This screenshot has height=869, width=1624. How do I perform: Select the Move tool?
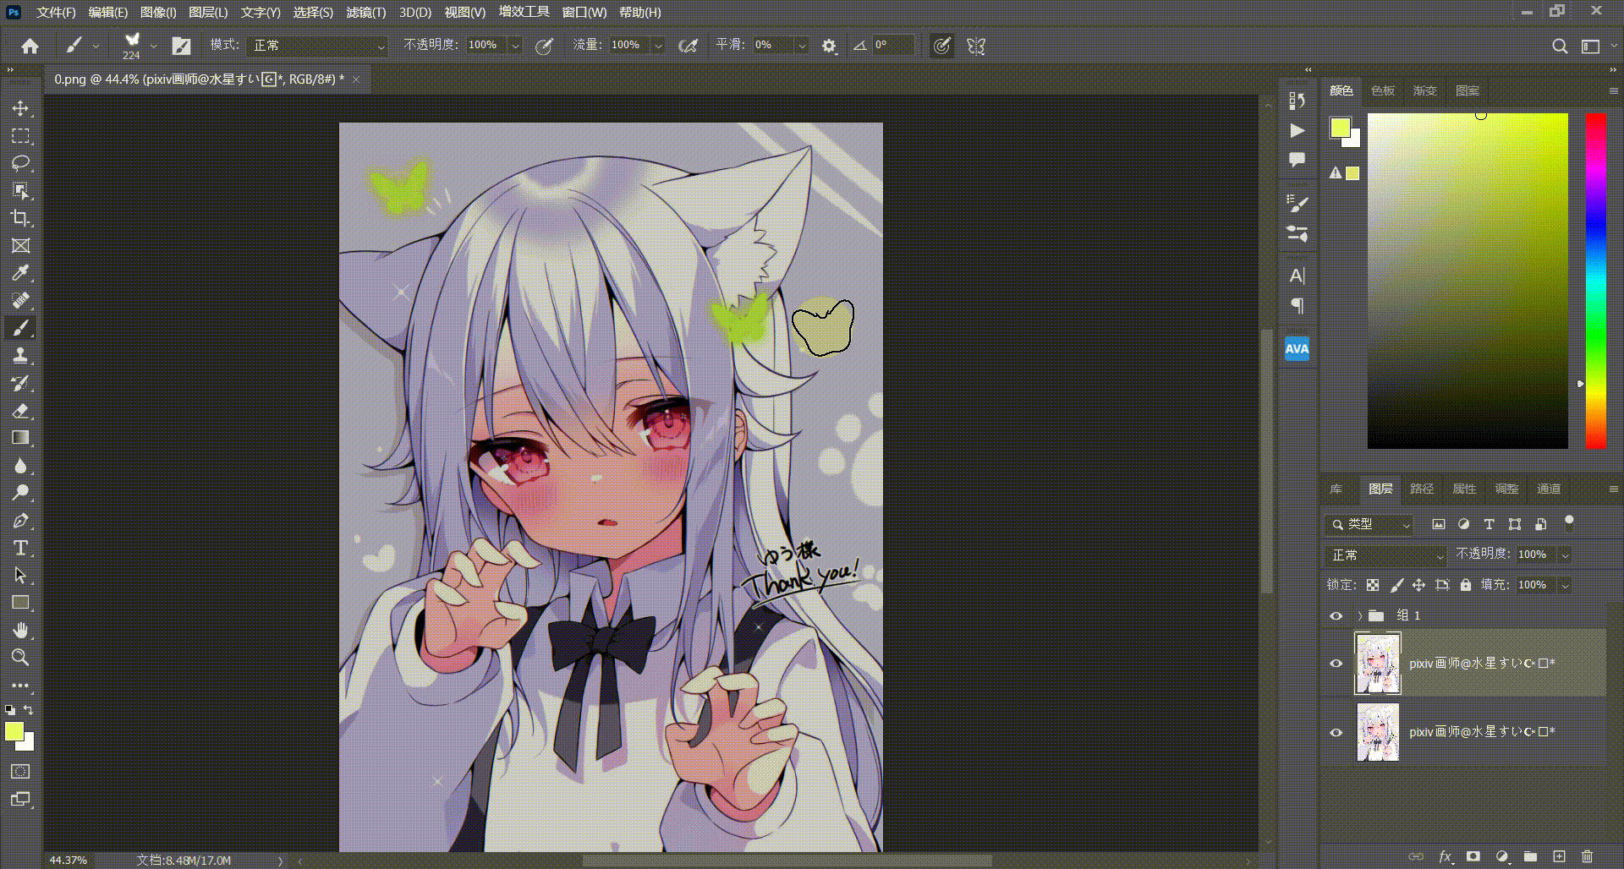coord(20,108)
